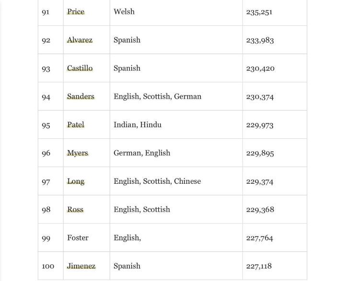
Task: Click the English, Scottish, Chinese cell
Action: [157, 181]
